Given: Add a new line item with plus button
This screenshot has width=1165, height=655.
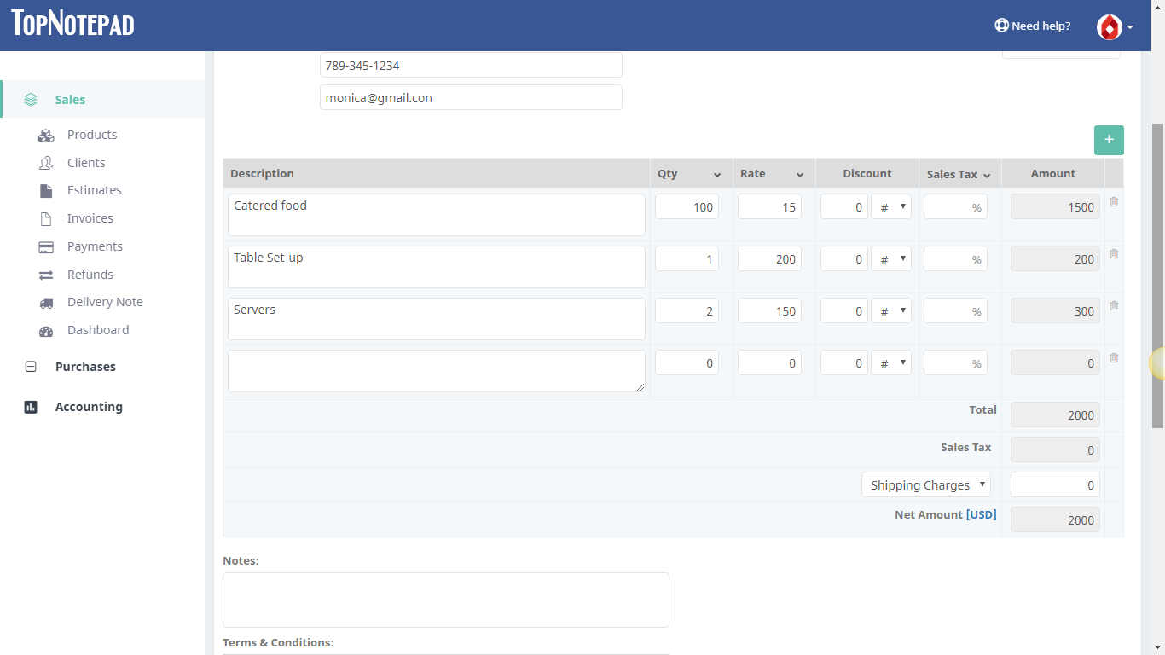Looking at the screenshot, I should coord(1109,140).
